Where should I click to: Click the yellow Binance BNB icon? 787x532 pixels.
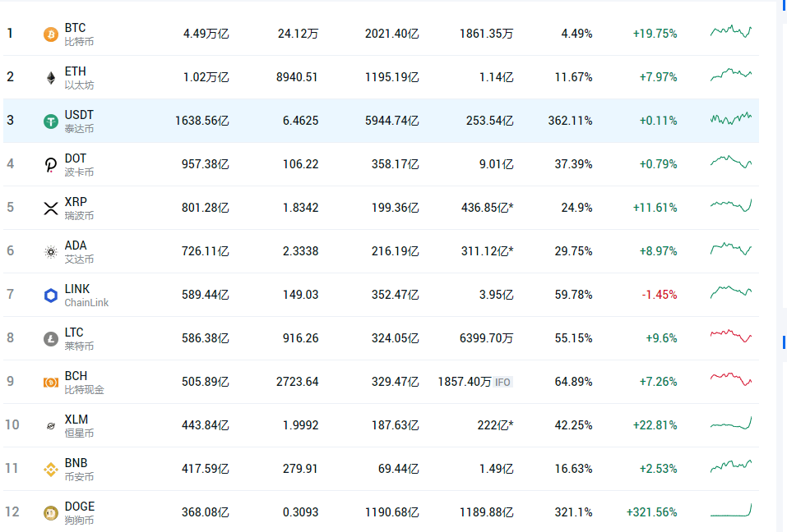pos(51,470)
